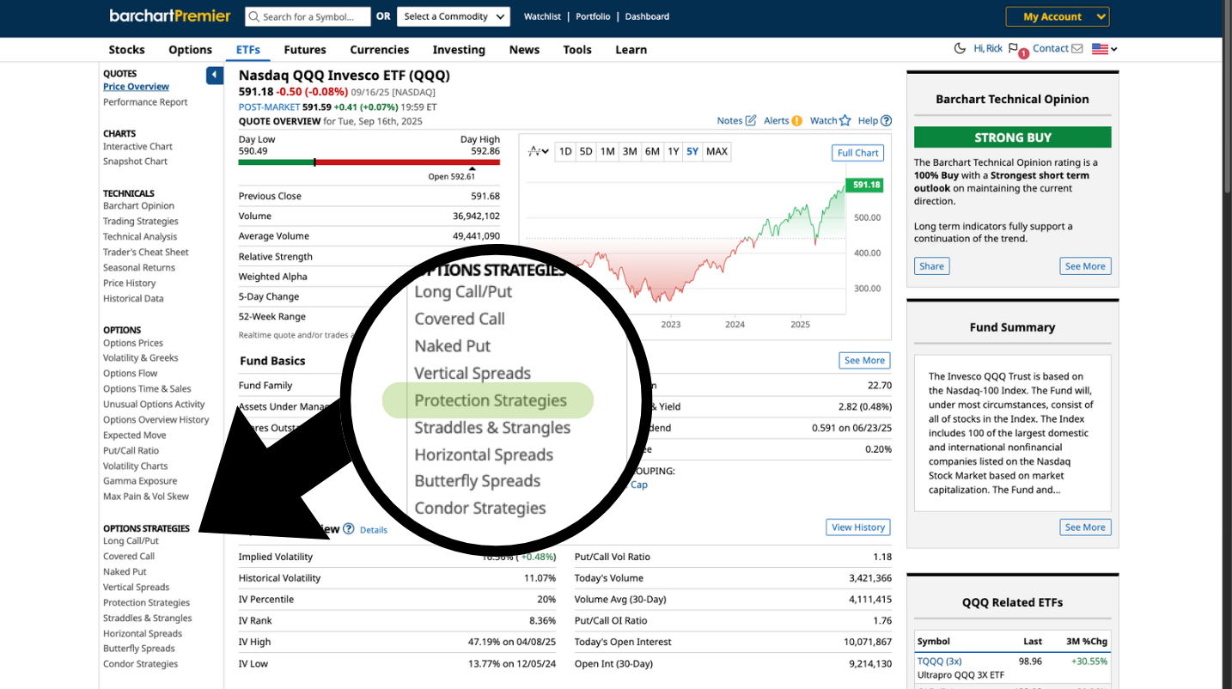
Task: Click the Contact link
Action: [1051, 49]
